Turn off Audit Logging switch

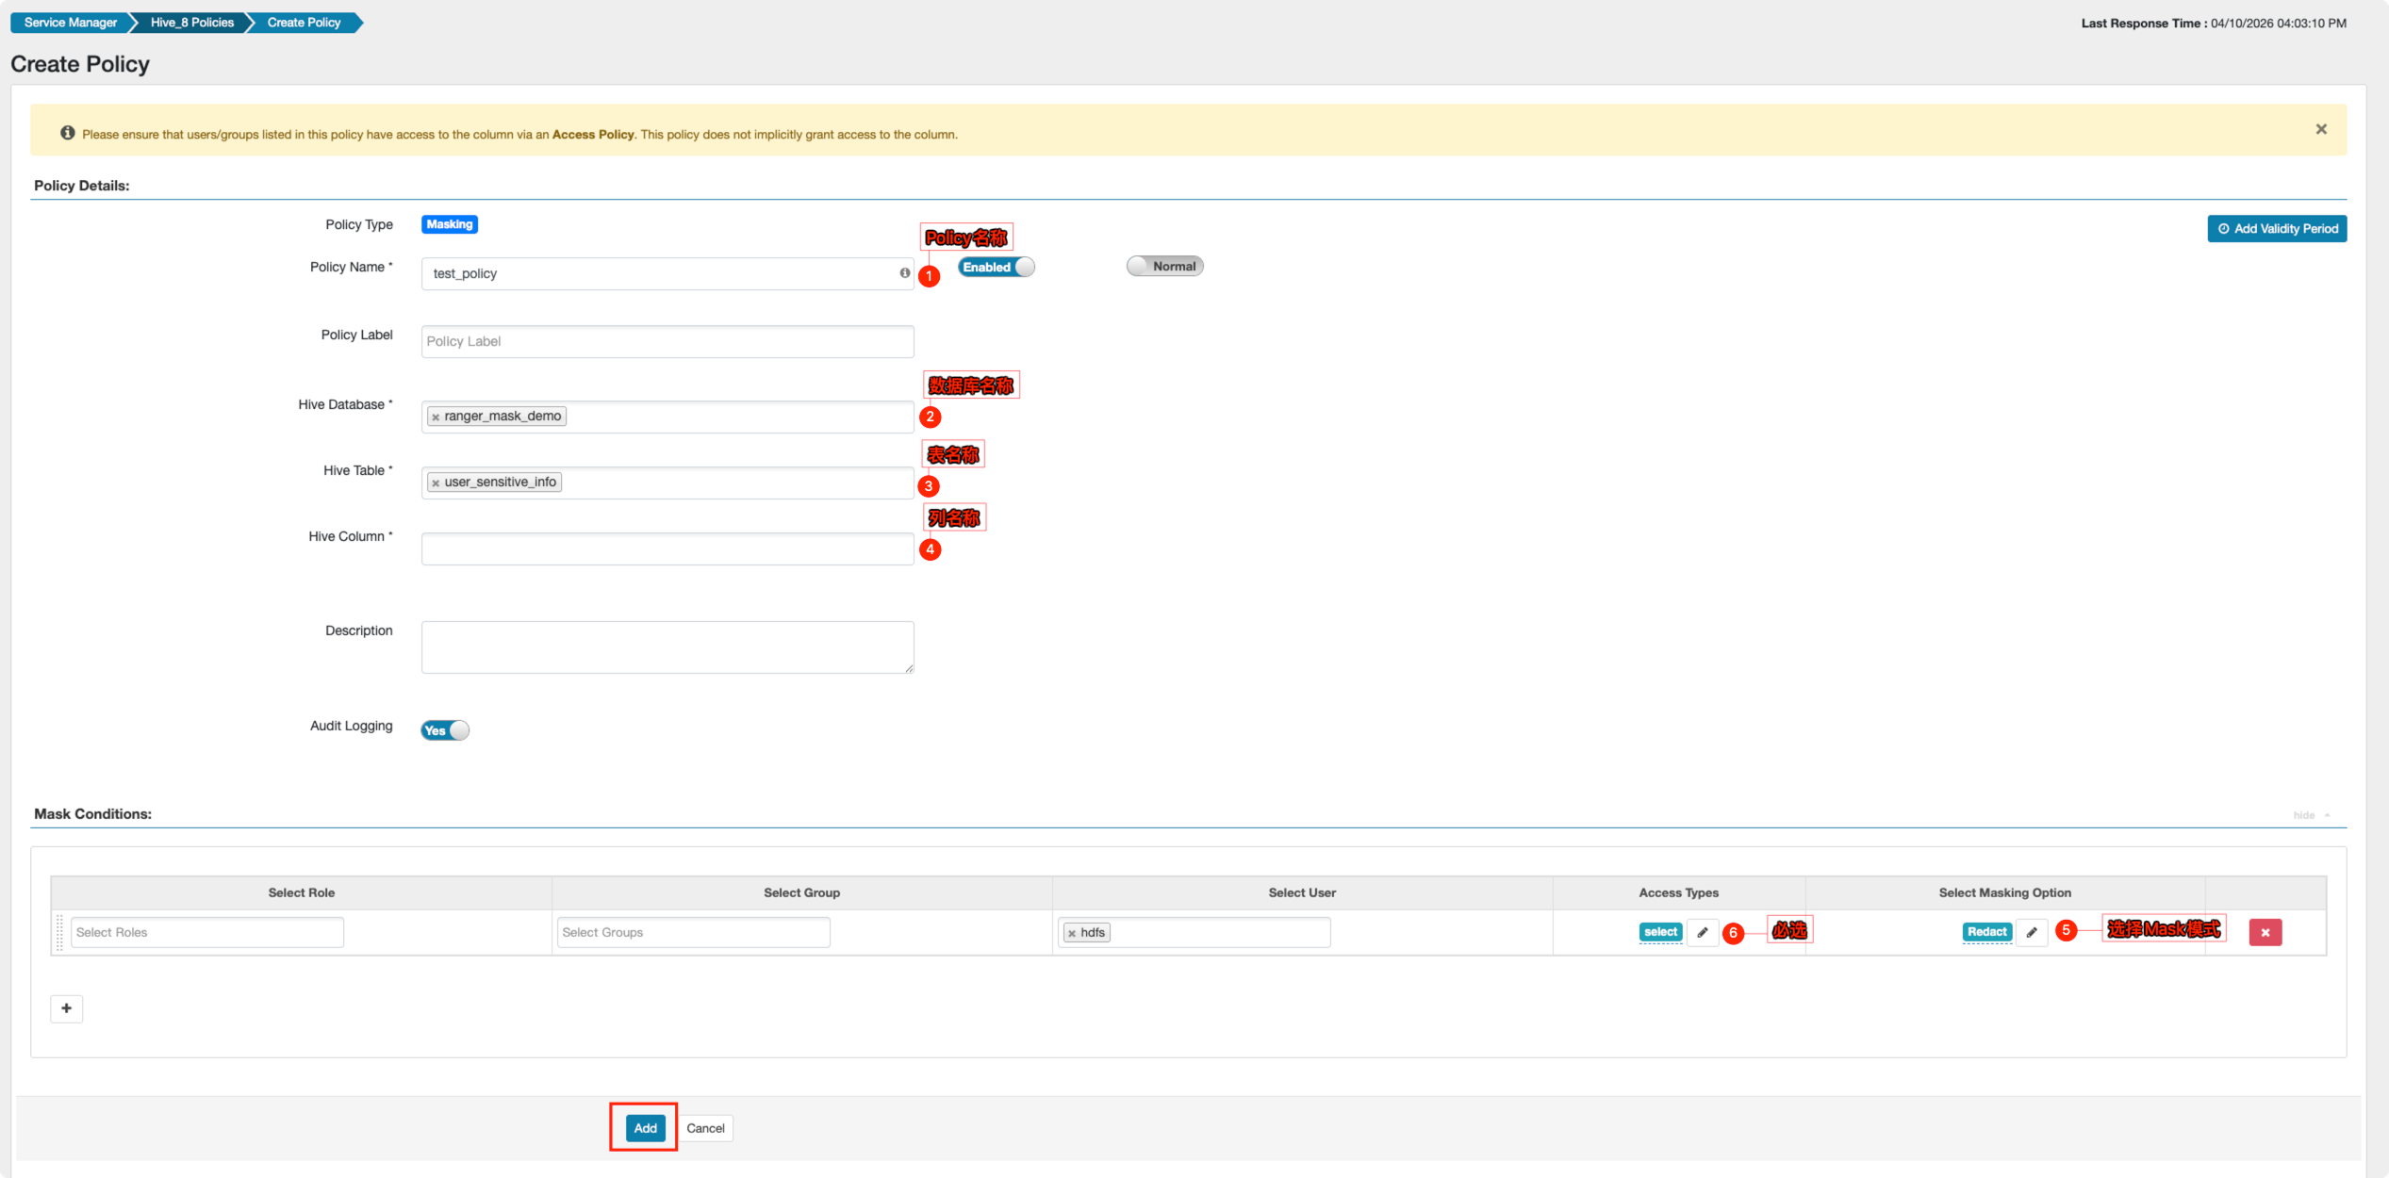pyautogui.click(x=444, y=730)
